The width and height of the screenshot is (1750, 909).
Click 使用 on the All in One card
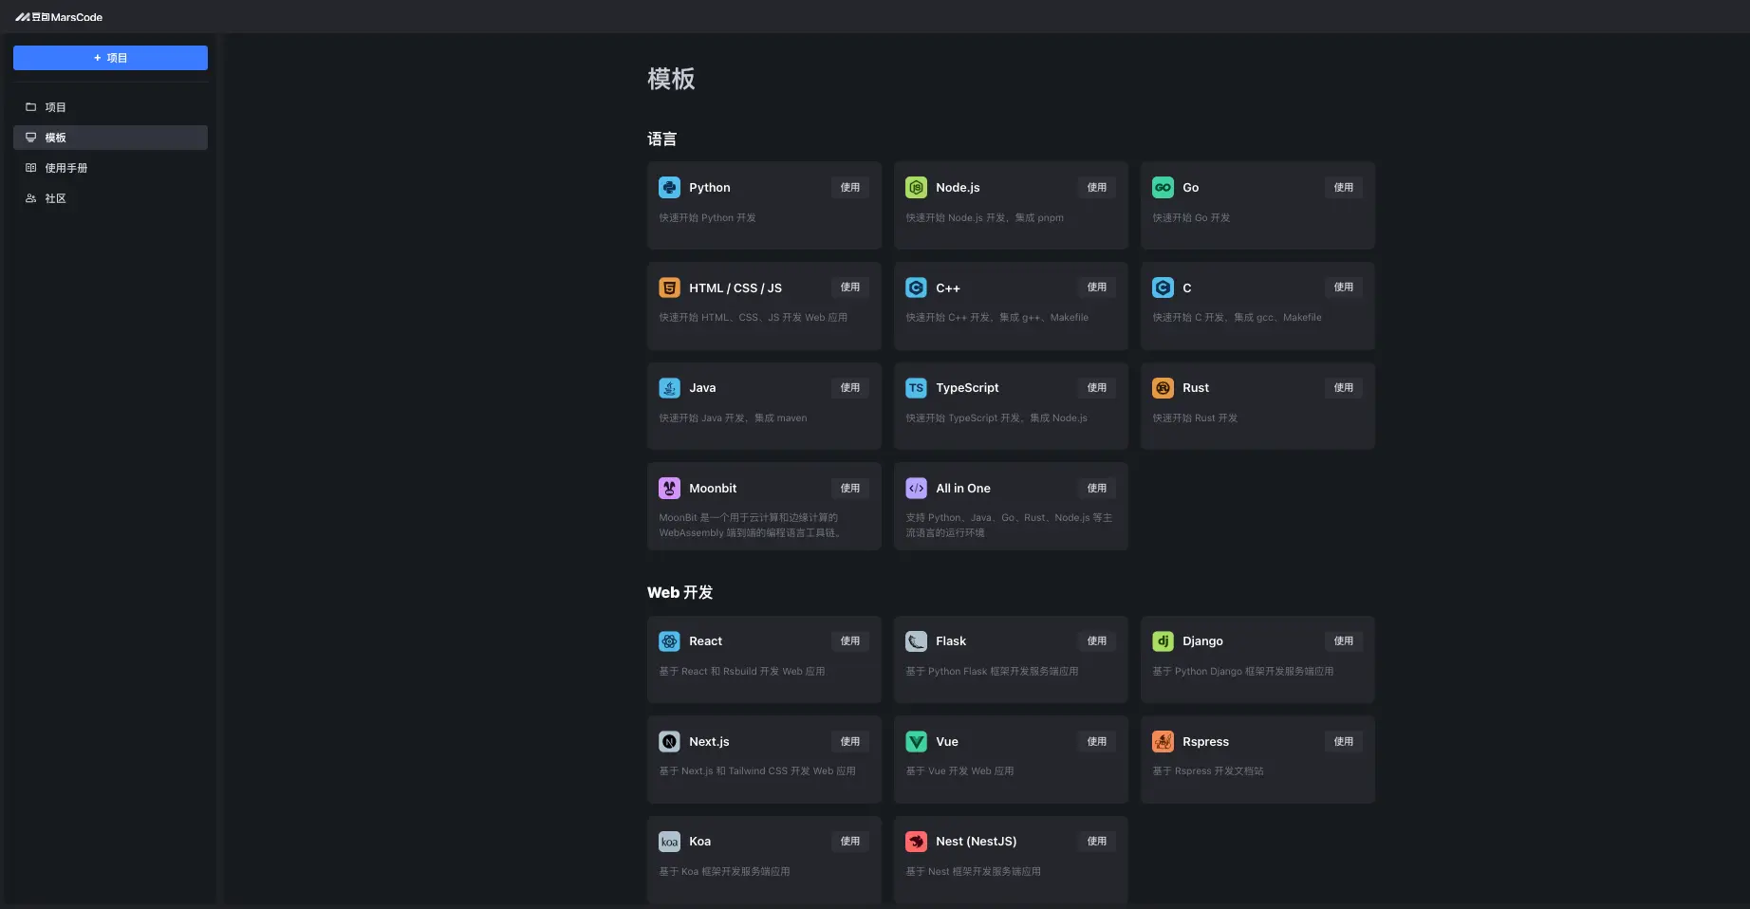coord(1097,488)
